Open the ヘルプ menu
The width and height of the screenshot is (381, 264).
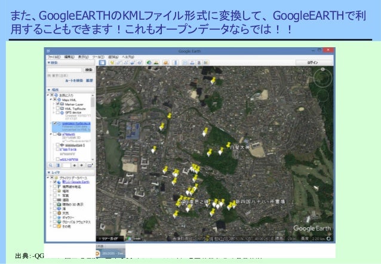tap(128, 57)
